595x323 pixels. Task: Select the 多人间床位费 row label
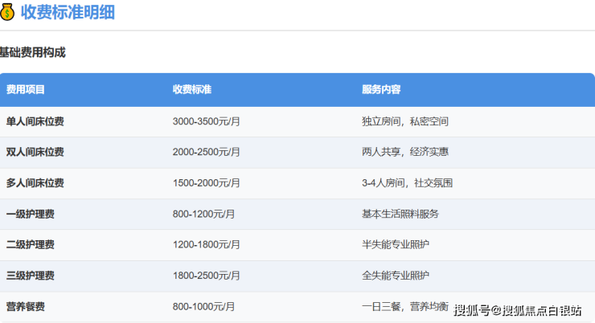click(x=35, y=183)
